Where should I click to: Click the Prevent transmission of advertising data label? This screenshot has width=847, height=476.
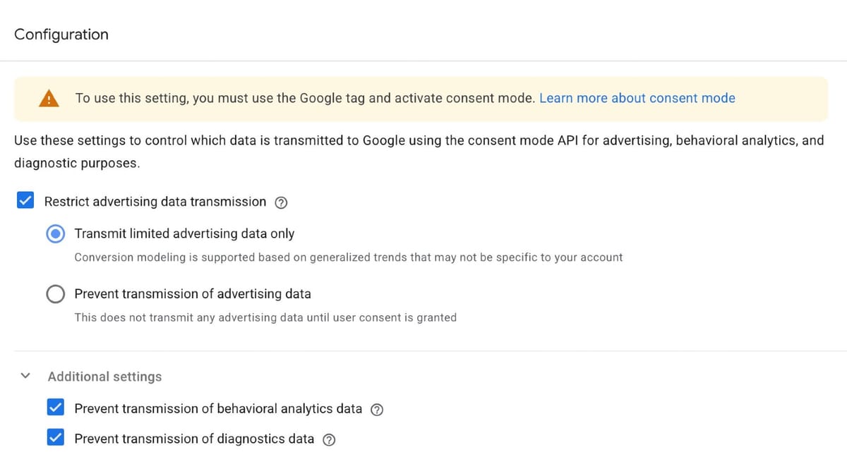coord(193,294)
